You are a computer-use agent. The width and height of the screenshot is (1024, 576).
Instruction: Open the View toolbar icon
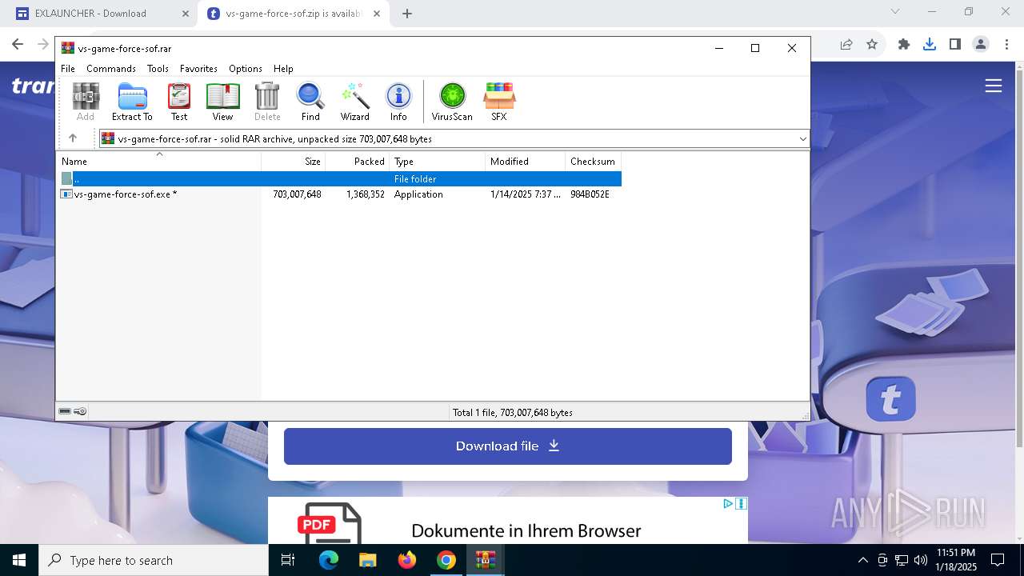222,102
